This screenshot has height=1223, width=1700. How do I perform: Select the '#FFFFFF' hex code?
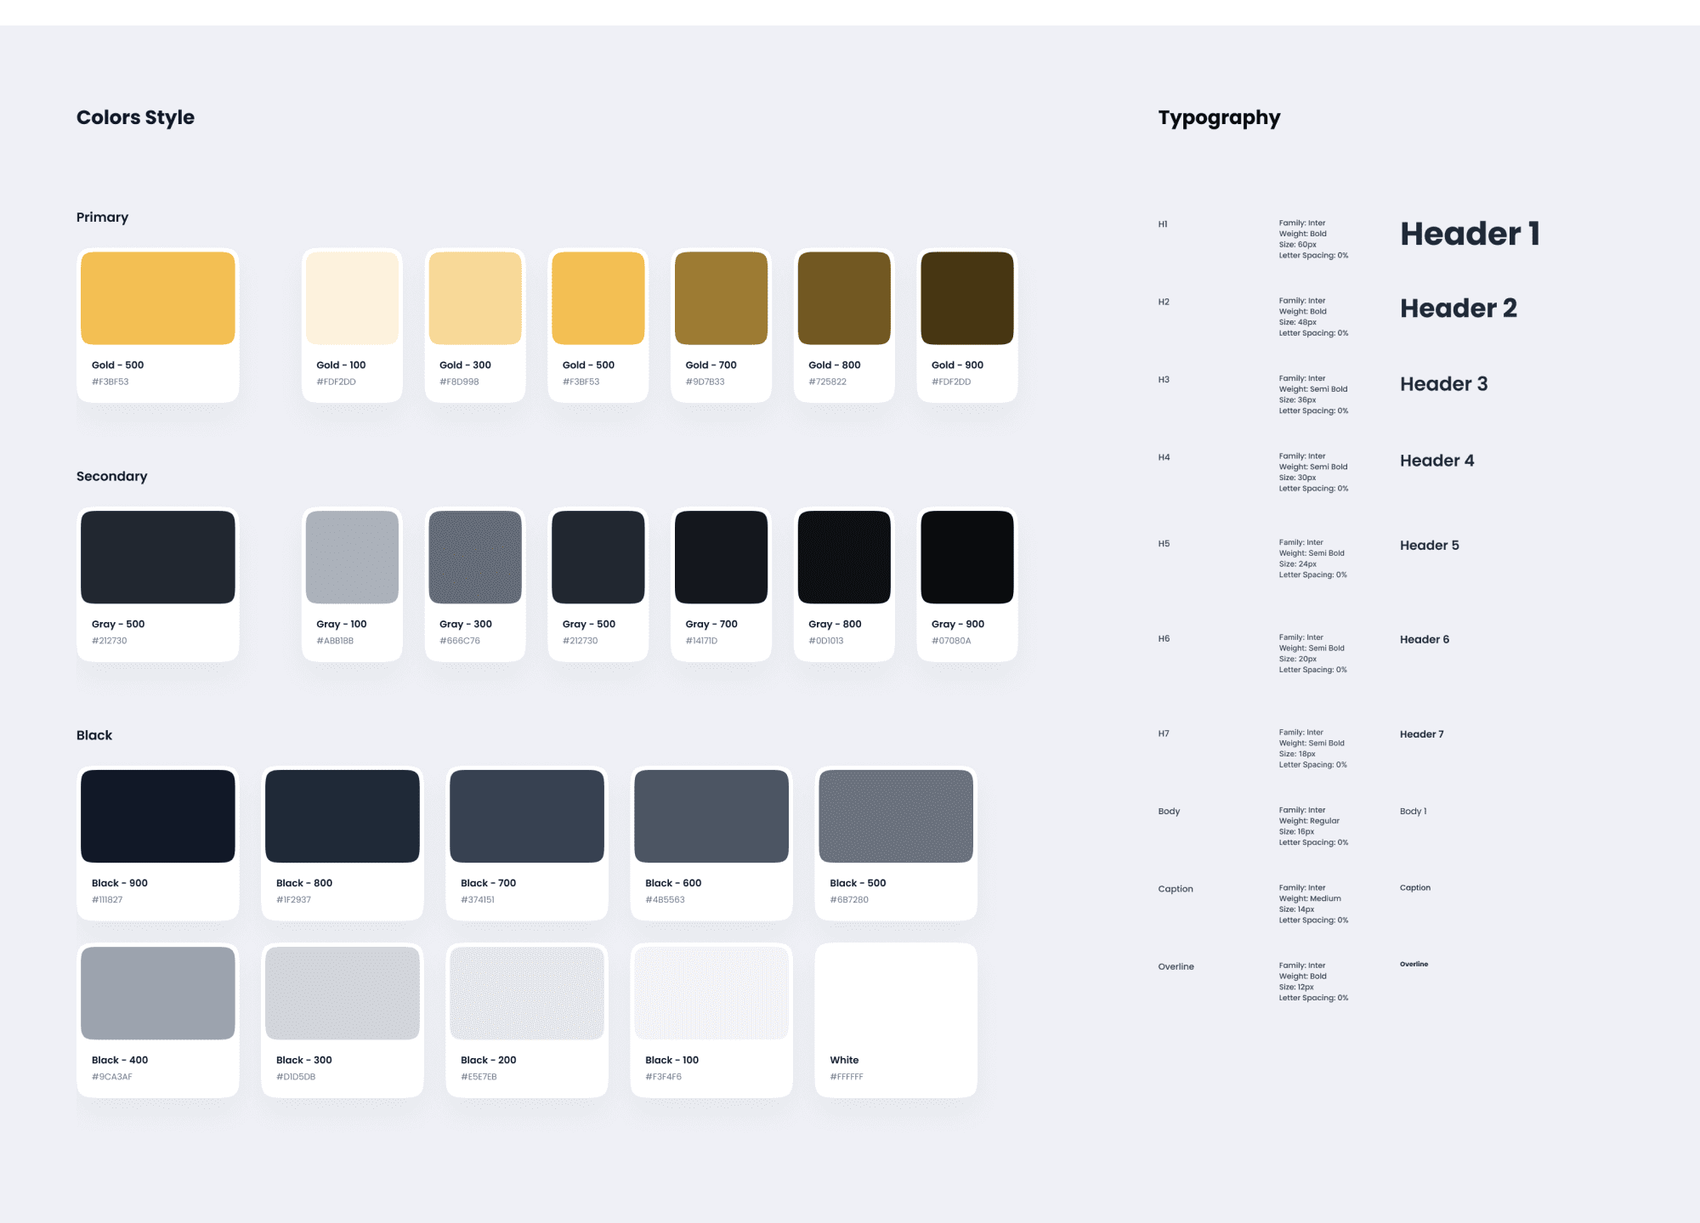(846, 1077)
